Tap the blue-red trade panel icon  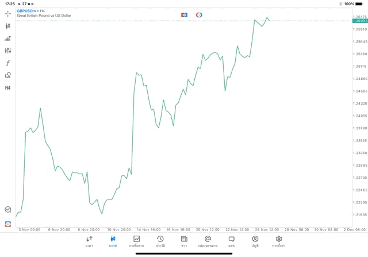(184, 15)
